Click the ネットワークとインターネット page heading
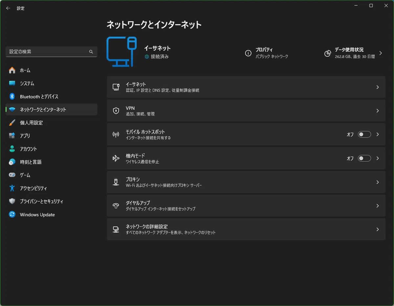This screenshot has height=306, width=394. tap(154, 25)
